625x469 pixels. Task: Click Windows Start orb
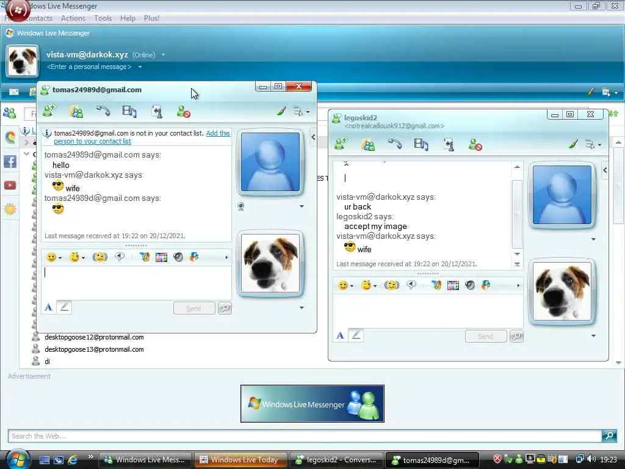pyautogui.click(x=18, y=459)
